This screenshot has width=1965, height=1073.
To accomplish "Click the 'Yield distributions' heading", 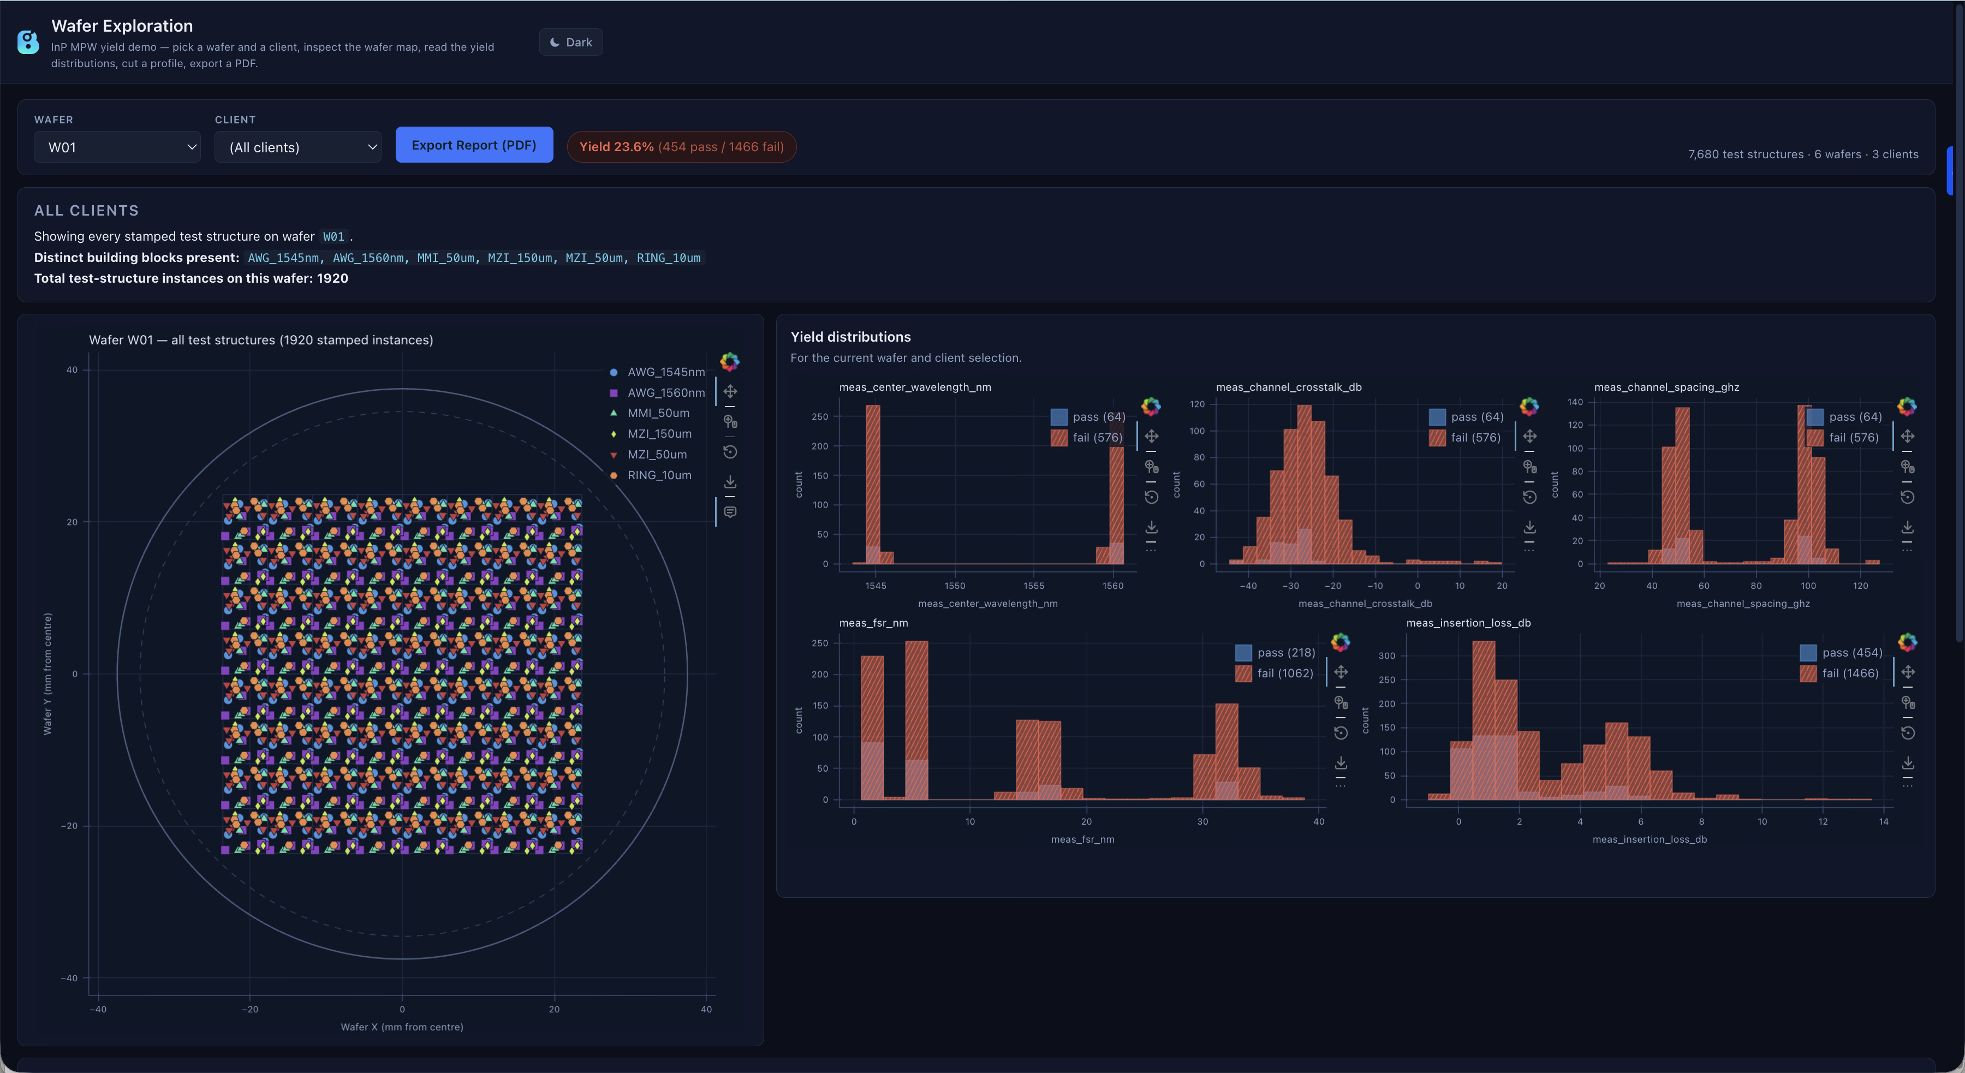I will pos(850,337).
